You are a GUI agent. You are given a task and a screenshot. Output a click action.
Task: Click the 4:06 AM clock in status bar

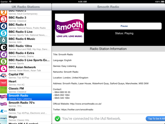coord(82,2)
